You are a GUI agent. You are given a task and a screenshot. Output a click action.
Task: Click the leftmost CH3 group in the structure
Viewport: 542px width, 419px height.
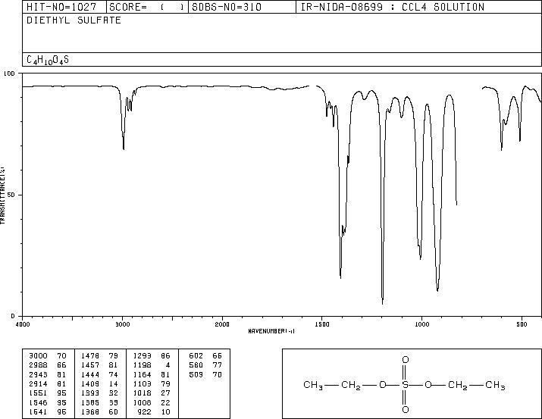[313, 385]
